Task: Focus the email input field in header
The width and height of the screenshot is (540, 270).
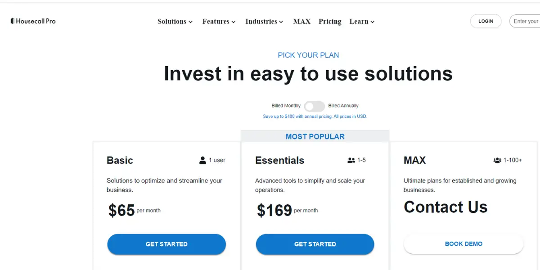Action: pyautogui.click(x=525, y=21)
